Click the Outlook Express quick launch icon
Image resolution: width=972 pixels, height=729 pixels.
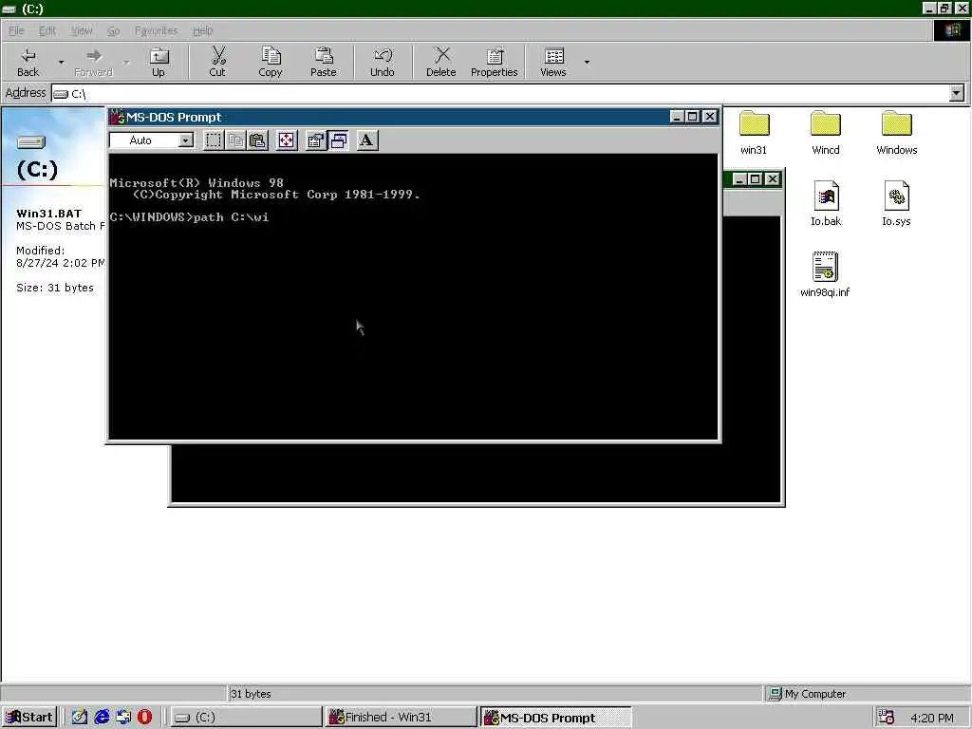coord(123,718)
